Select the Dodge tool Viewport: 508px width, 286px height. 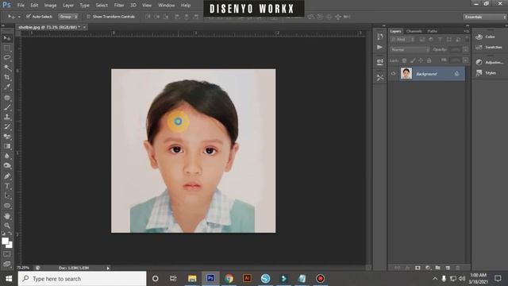[7, 166]
